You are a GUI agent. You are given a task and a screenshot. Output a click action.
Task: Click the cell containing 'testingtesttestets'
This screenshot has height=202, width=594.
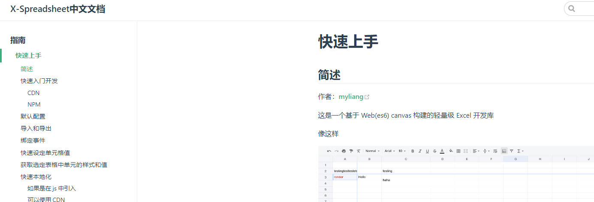345,171
